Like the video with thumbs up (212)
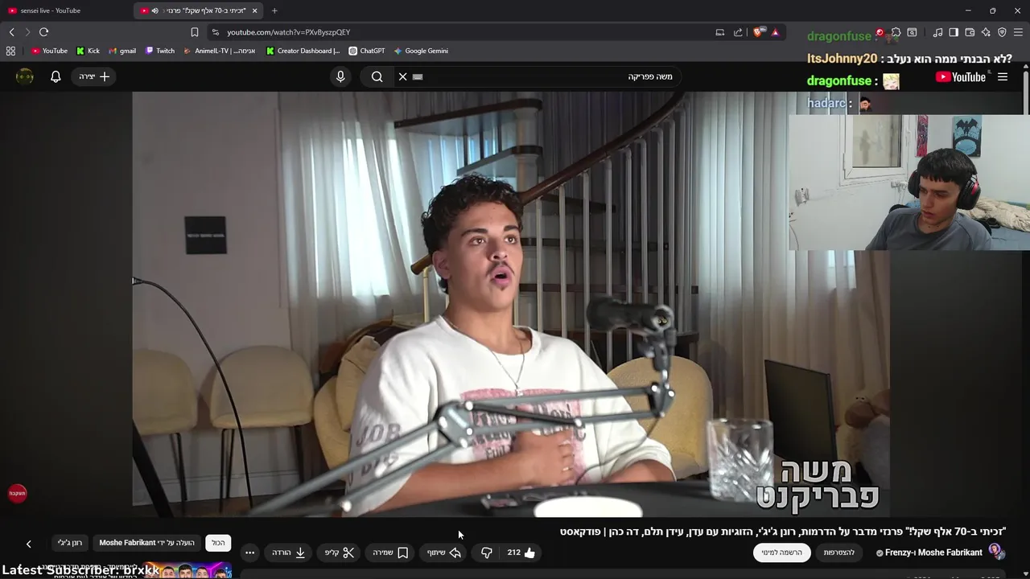1030x579 pixels. (521, 552)
